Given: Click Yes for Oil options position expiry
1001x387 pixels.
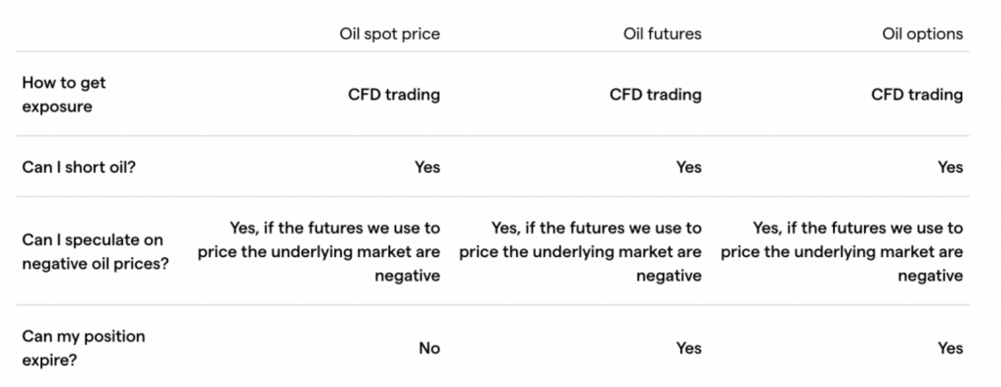Looking at the screenshot, I should pos(950,348).
